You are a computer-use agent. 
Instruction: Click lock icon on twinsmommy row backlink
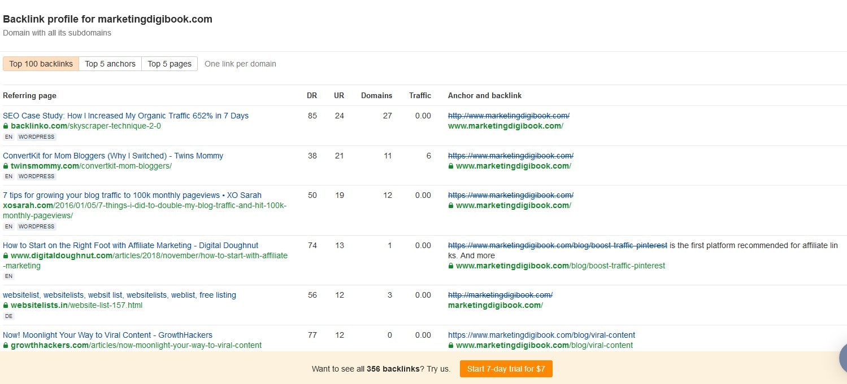451,166
